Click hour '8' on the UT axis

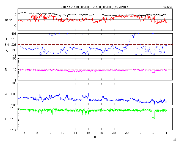coord(37,133)
